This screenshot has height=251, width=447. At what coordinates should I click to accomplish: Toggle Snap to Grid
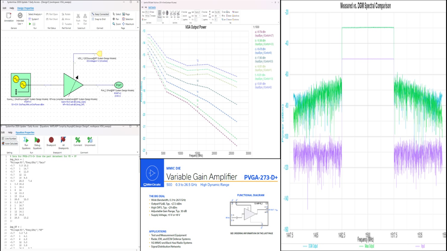[x=99, y=19]
